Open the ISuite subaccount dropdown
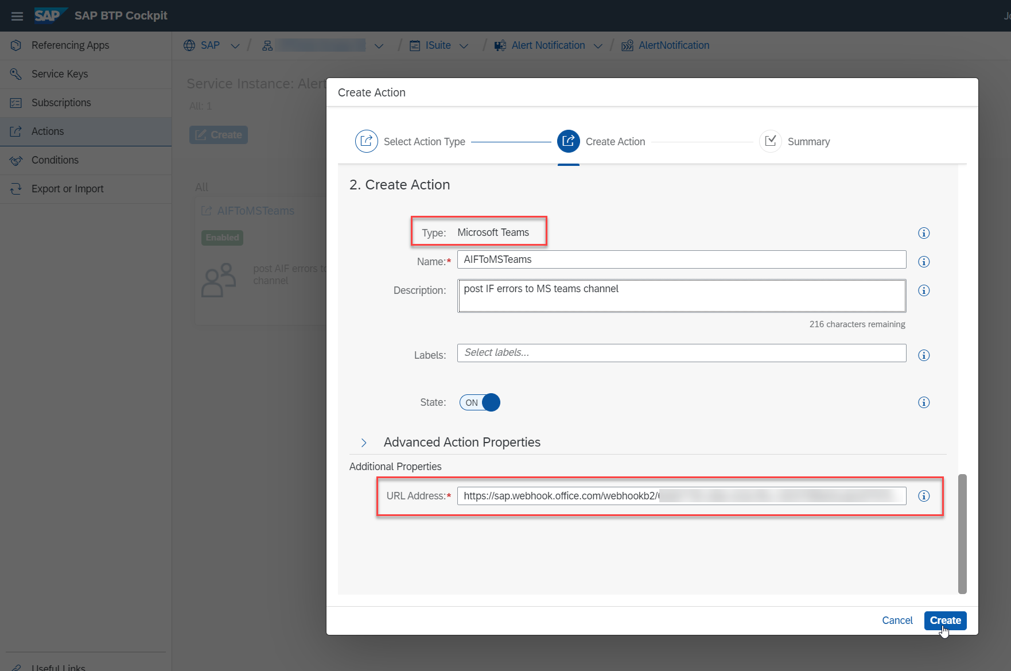 tap(464, 45)
